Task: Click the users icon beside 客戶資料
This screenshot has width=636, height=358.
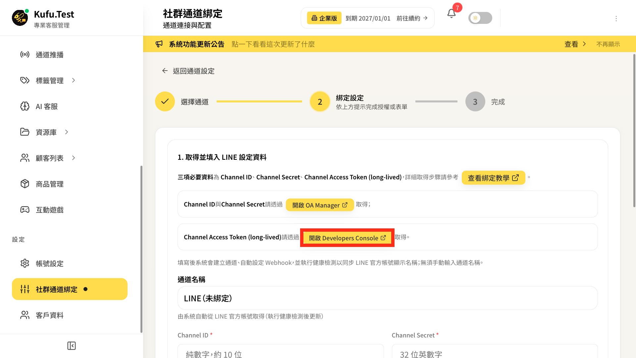Action: pyautogui.click(x=25, y=315)
